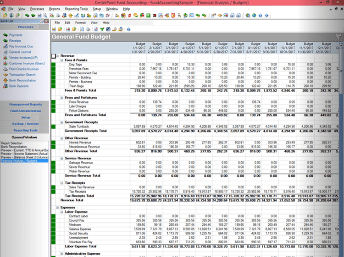Image resolution: width=344 pixels, height=257 pixels.
Task: Open the Window menu
Action: (x=112, y=9)
